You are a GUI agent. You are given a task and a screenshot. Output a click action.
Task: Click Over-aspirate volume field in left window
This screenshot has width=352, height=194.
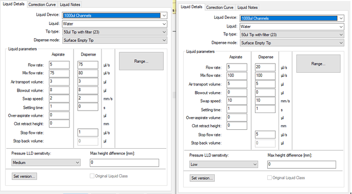tap(59, 116)
